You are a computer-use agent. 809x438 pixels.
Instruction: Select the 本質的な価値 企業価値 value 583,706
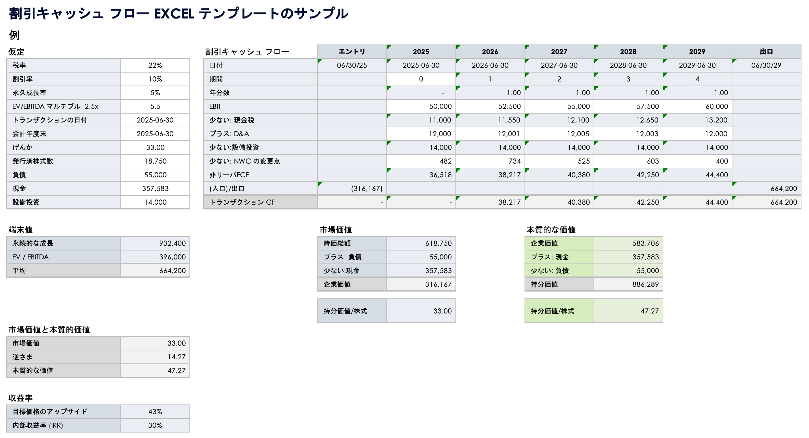tap(628, 243)
